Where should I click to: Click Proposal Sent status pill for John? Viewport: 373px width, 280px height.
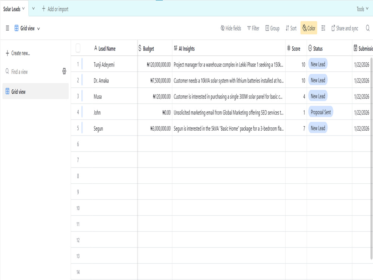point(321,112)
